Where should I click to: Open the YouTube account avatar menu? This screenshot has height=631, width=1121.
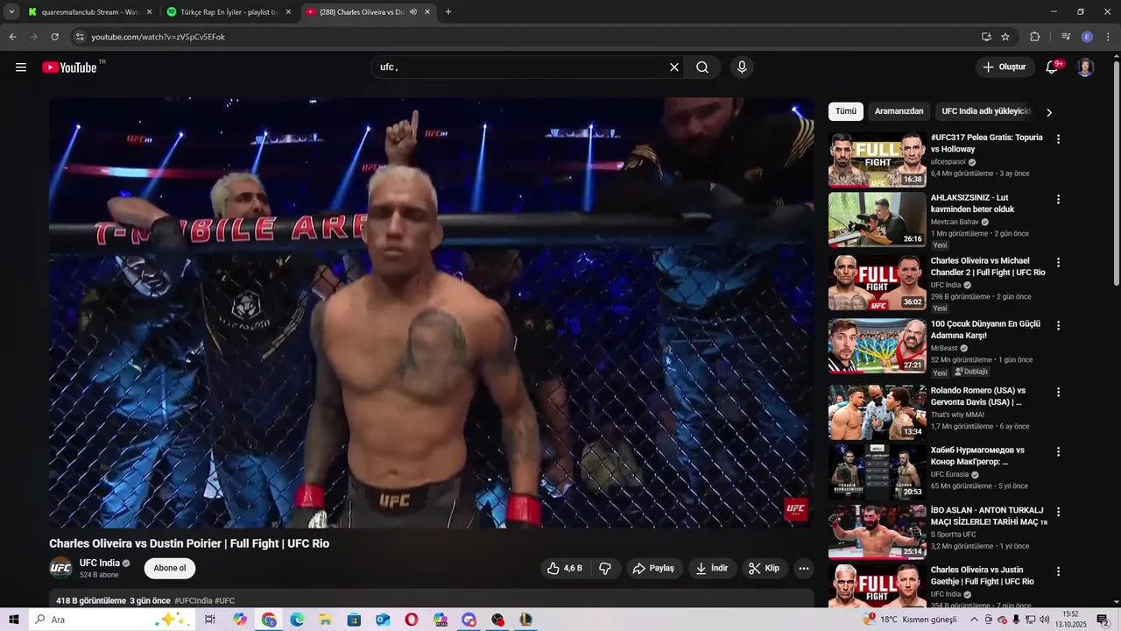(x=1085, y=67)
